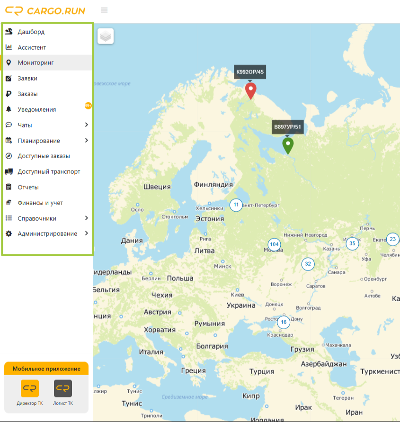This screenshot has width=400, height=422.
Task: Click the notifications bell icon
Action: click(9, 109)
